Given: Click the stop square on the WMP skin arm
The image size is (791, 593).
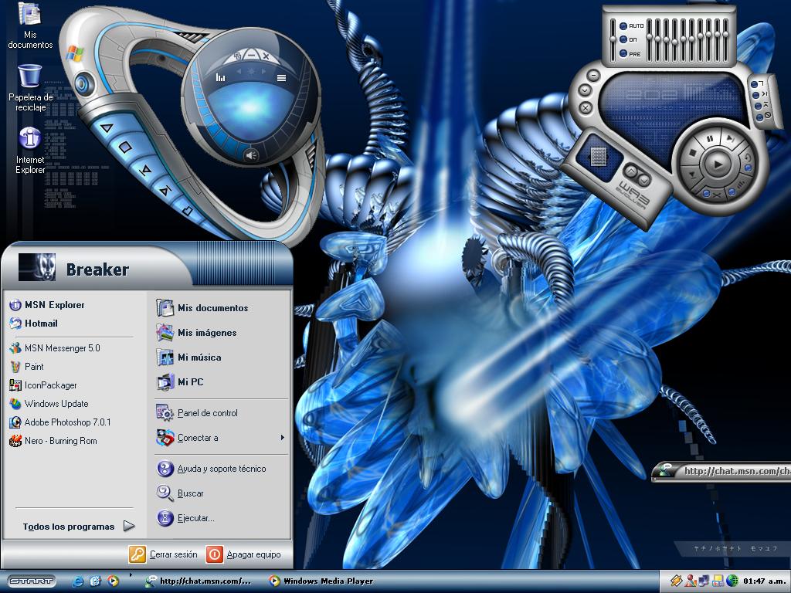Looking at the screenshot, I should coord(125,147).
